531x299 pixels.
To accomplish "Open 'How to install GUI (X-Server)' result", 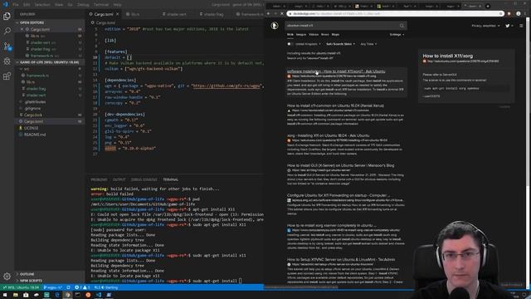I will point(340,165).
